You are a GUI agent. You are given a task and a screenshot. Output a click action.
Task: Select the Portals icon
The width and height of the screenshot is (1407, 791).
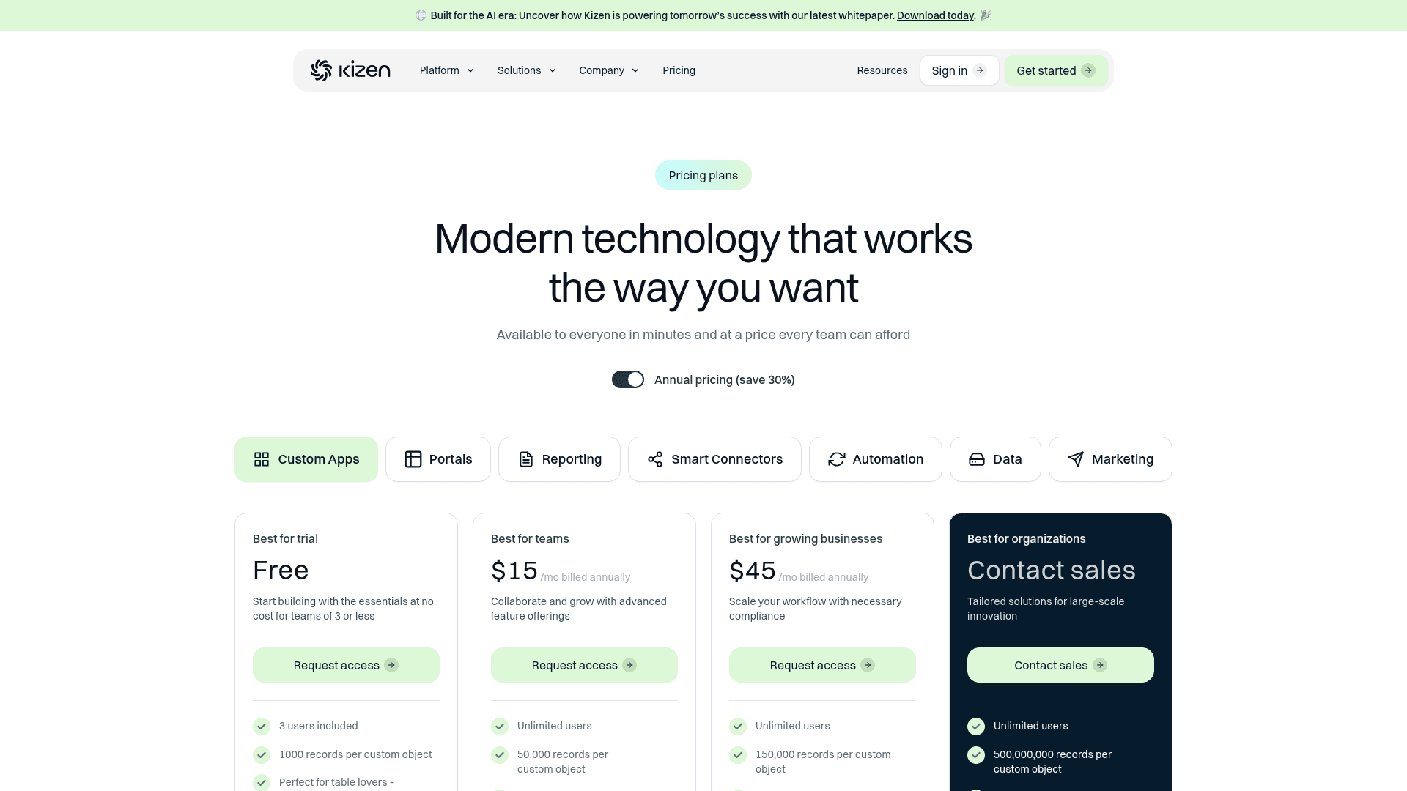click(x=413, y=458)
